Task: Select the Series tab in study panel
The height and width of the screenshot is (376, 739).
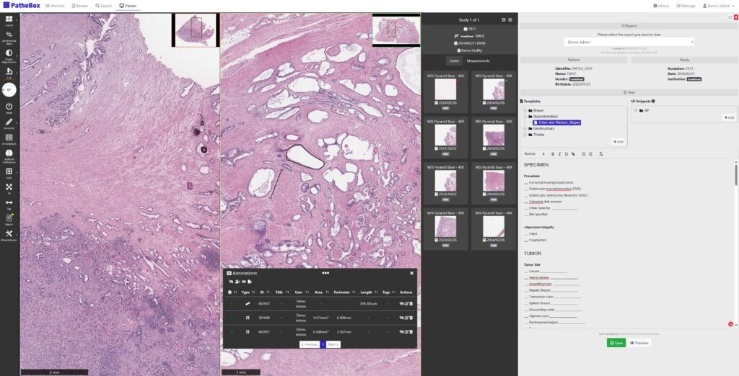Action: point(454,61)
